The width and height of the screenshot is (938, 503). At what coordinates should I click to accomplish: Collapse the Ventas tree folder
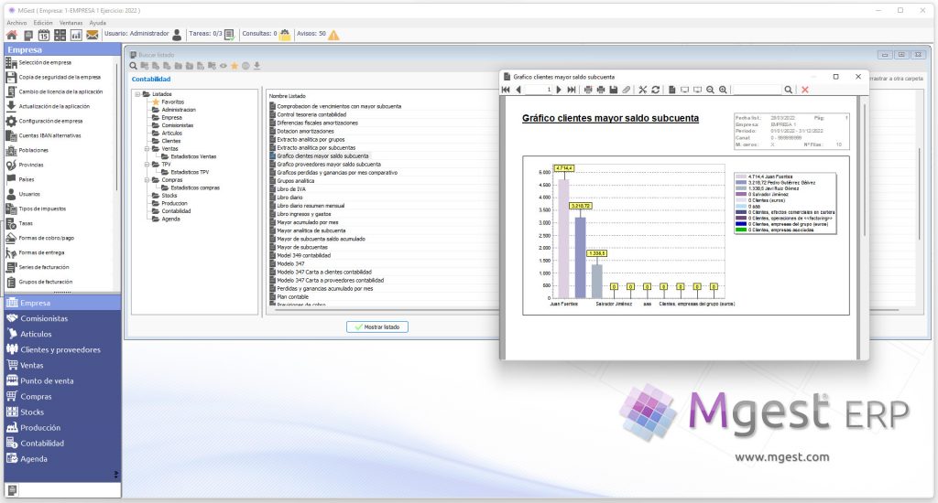click(x=147, y=149)
